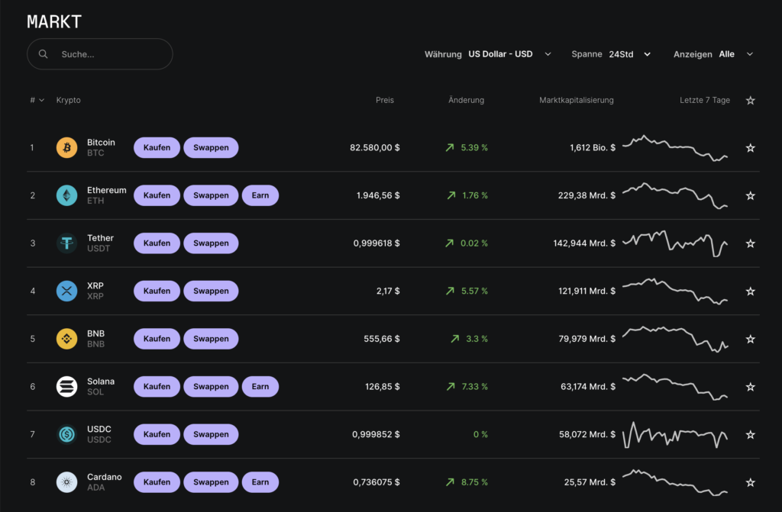Screen dimensions: 782x512
Task: Click Swappen for Ethereum
Action: 211,195
